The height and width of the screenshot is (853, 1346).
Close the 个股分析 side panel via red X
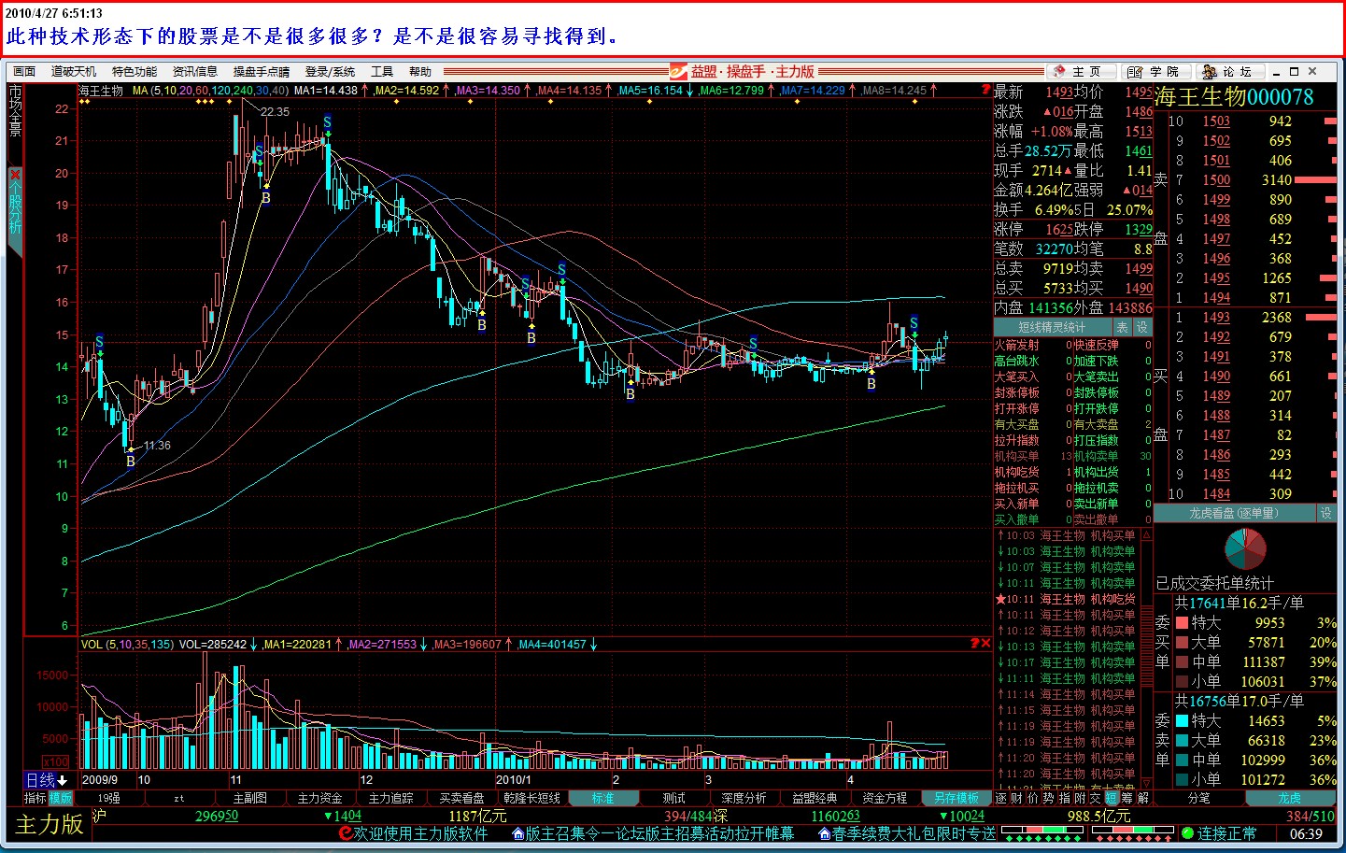[x=15, y=175]
